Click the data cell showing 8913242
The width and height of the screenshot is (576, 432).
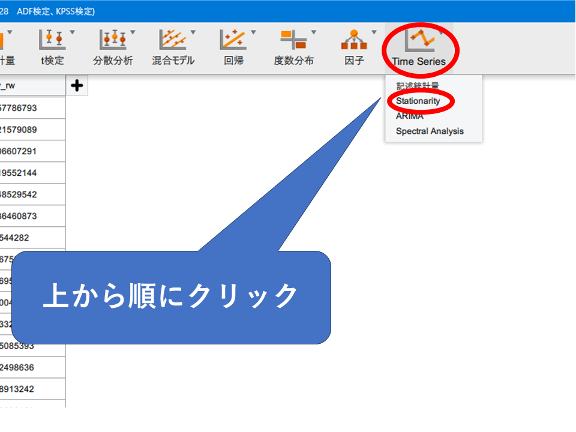click(30, 389)
